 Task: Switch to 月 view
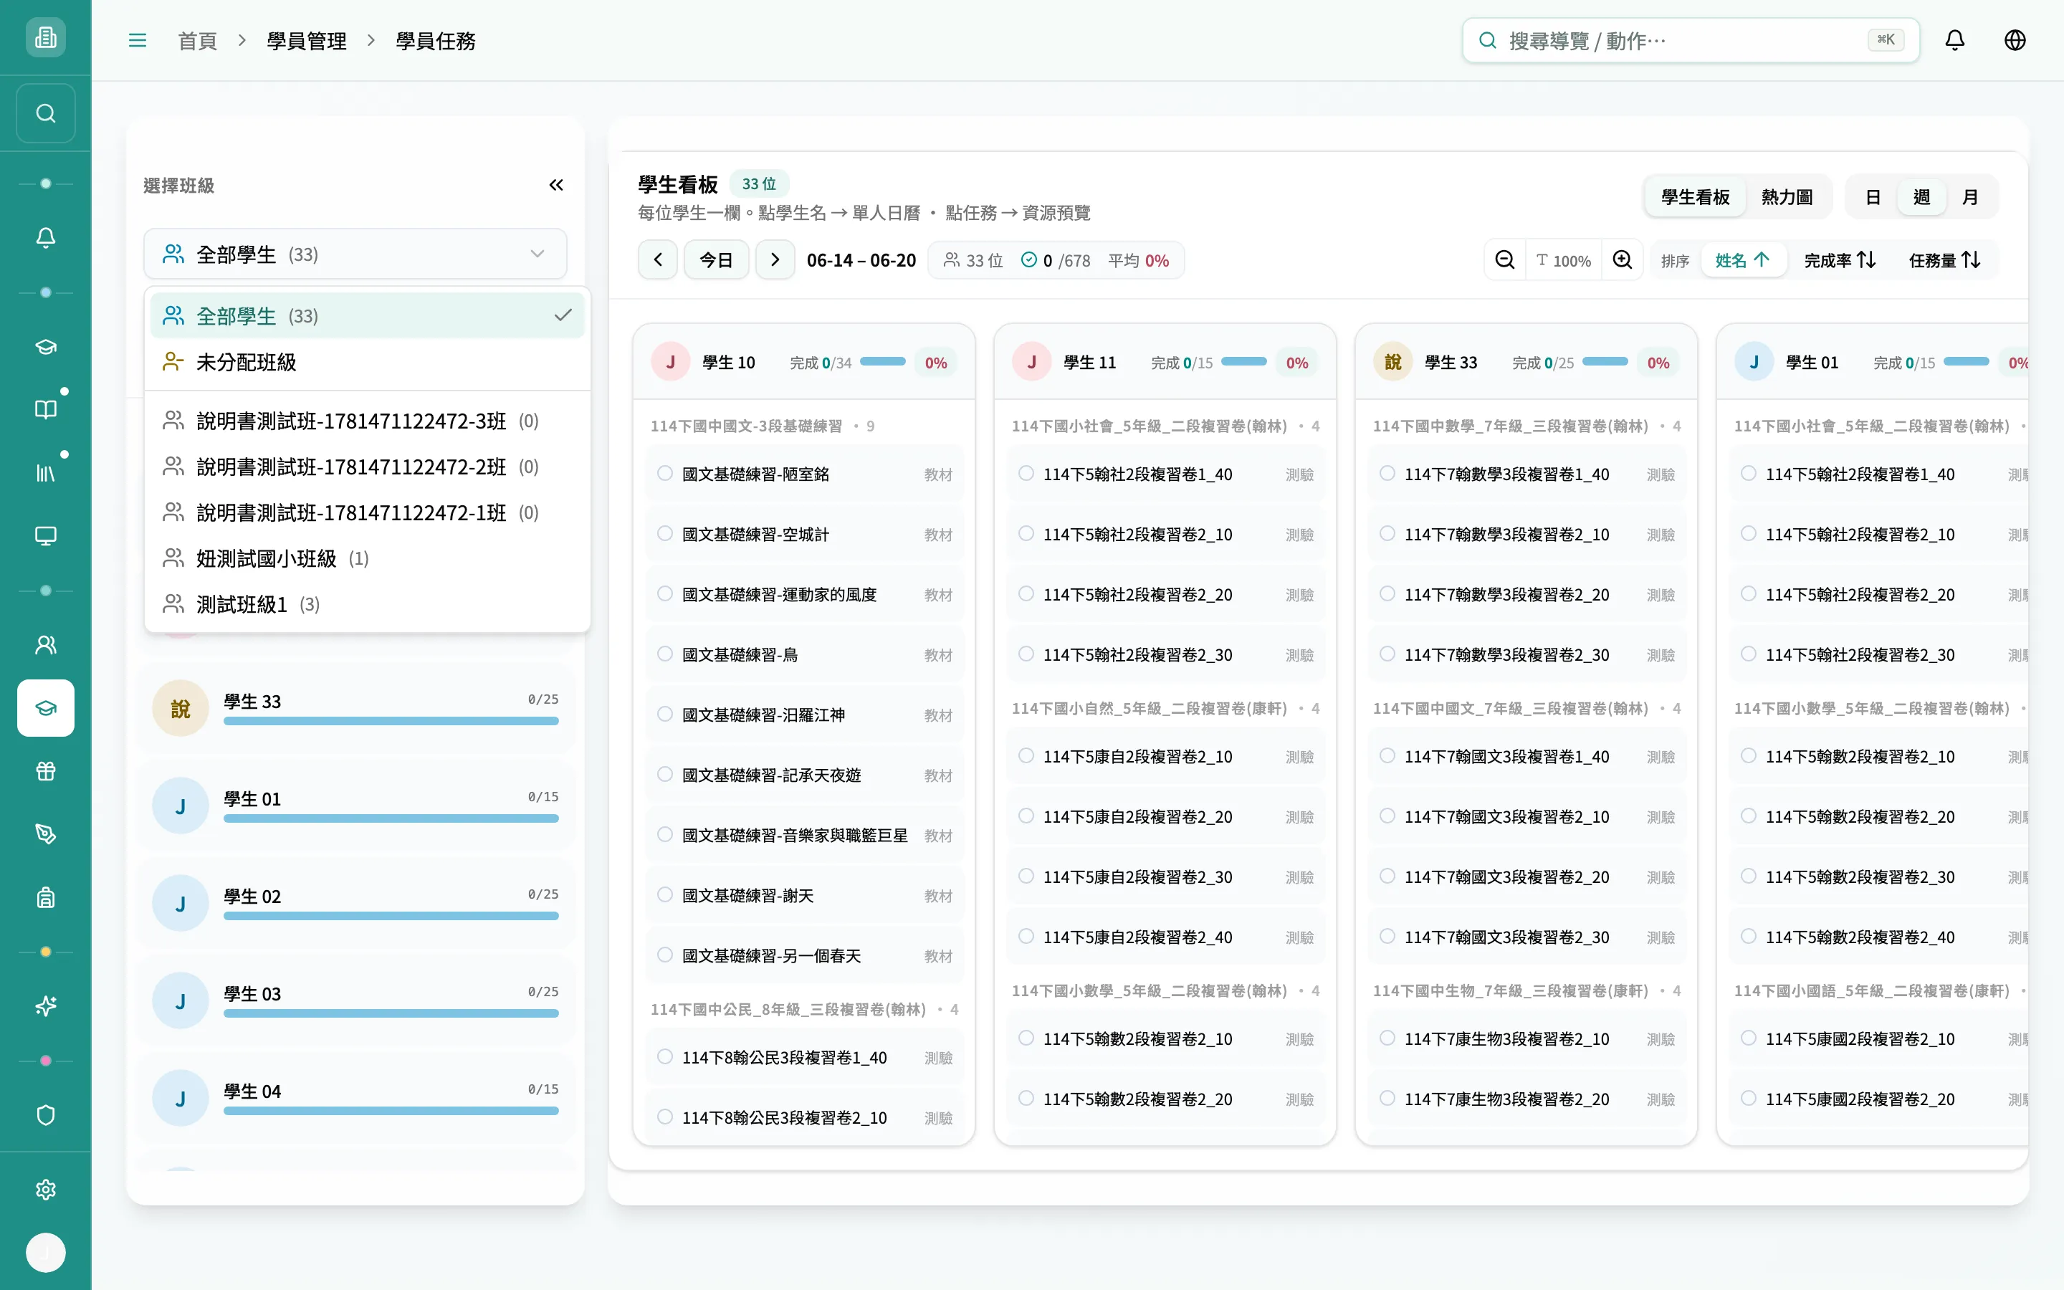point(1970,197)
